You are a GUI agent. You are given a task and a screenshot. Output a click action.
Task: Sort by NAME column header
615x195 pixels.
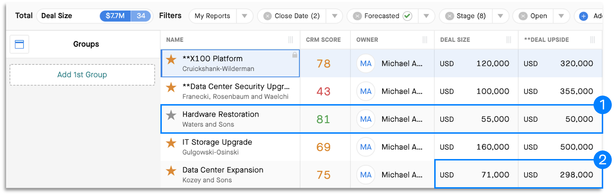pos(175,40)
